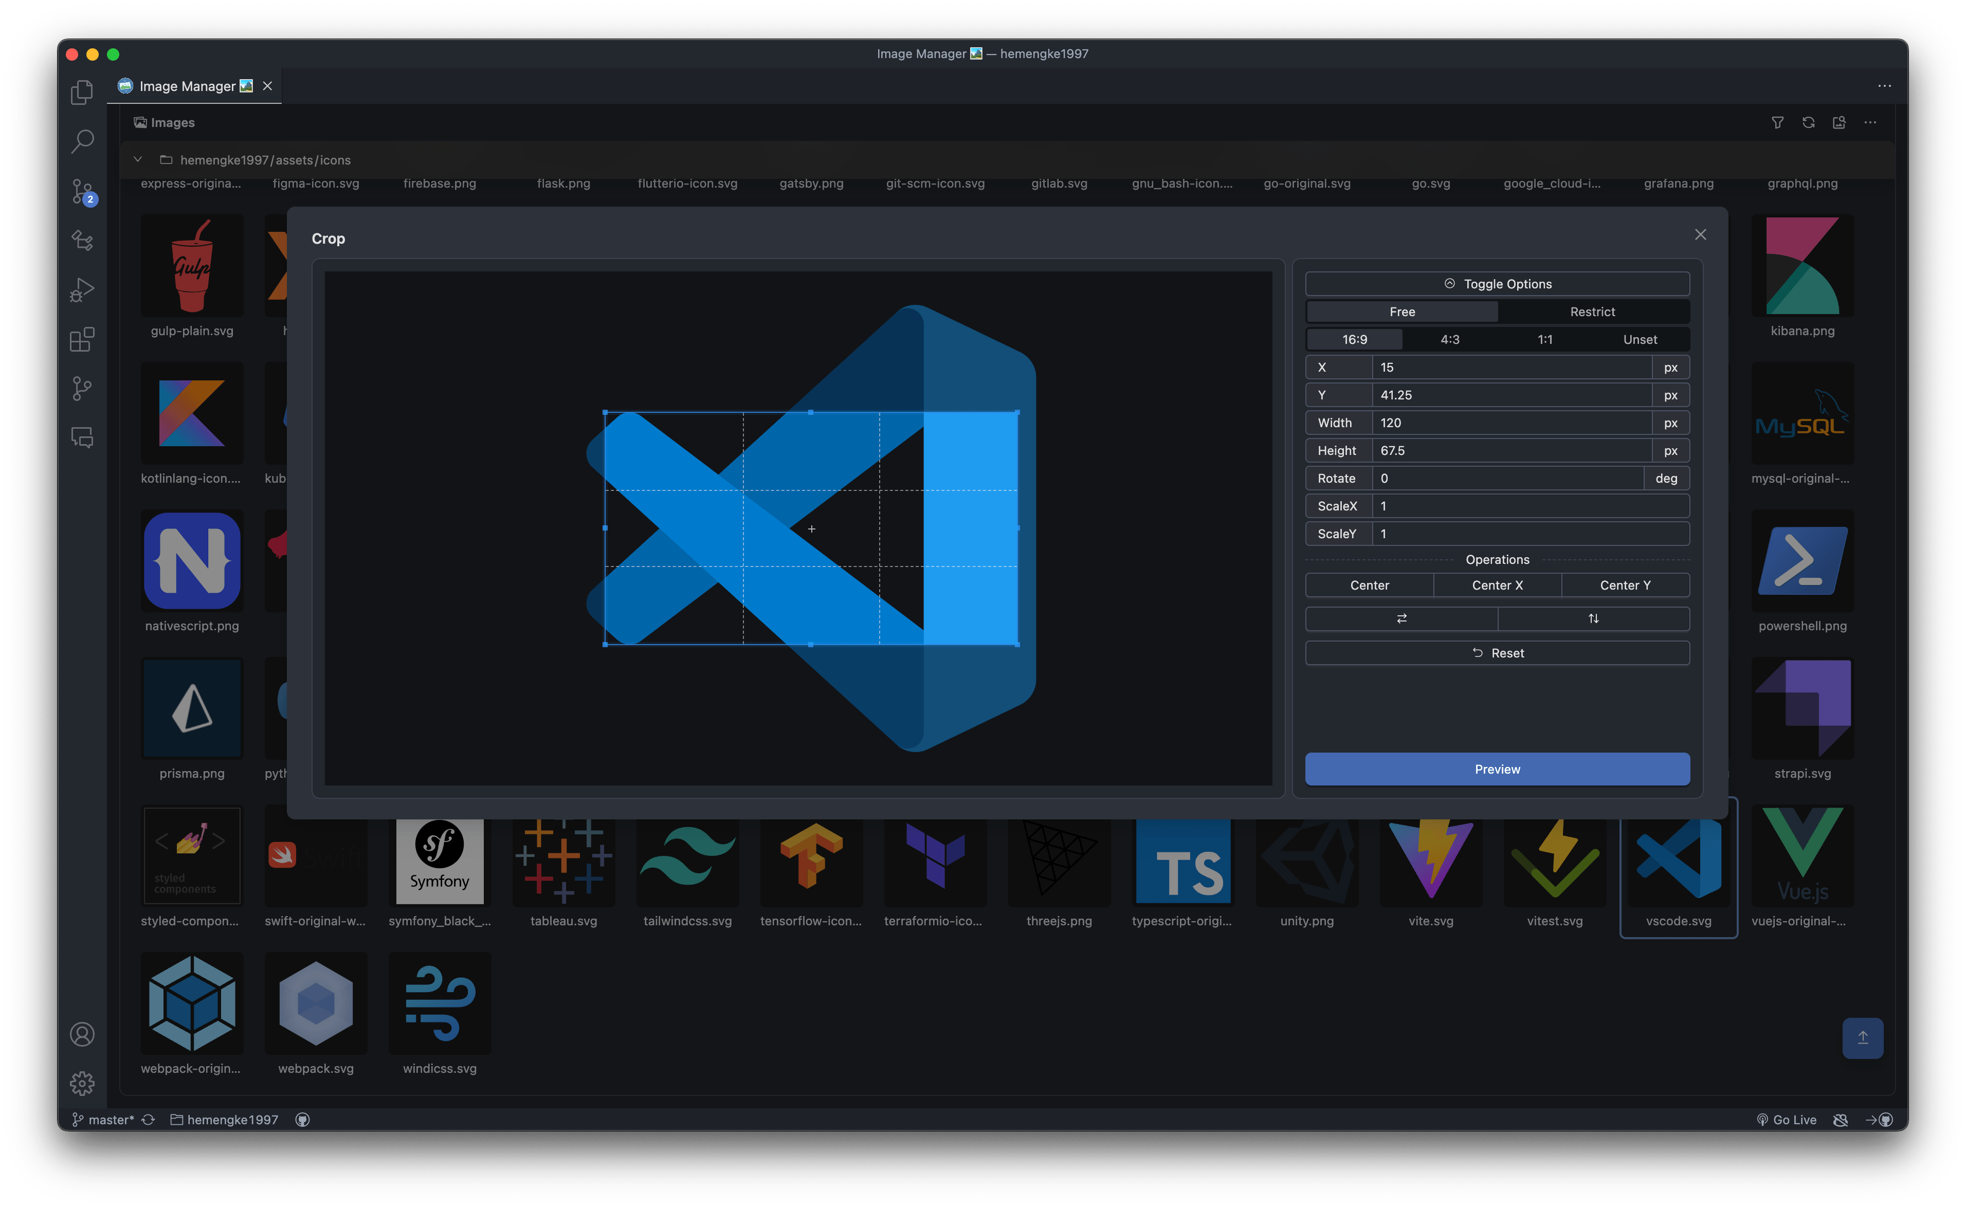Click the Center X operation button
Image resolution: width=1966 pixels, height=1207 pixels.
click(1497, 585)
